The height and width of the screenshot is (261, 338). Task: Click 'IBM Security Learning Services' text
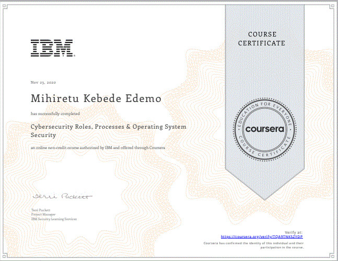54,219
